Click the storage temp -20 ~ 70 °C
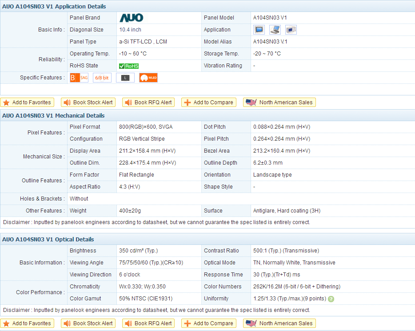Screen dimensions: 415x331 (x=267, y=54)
